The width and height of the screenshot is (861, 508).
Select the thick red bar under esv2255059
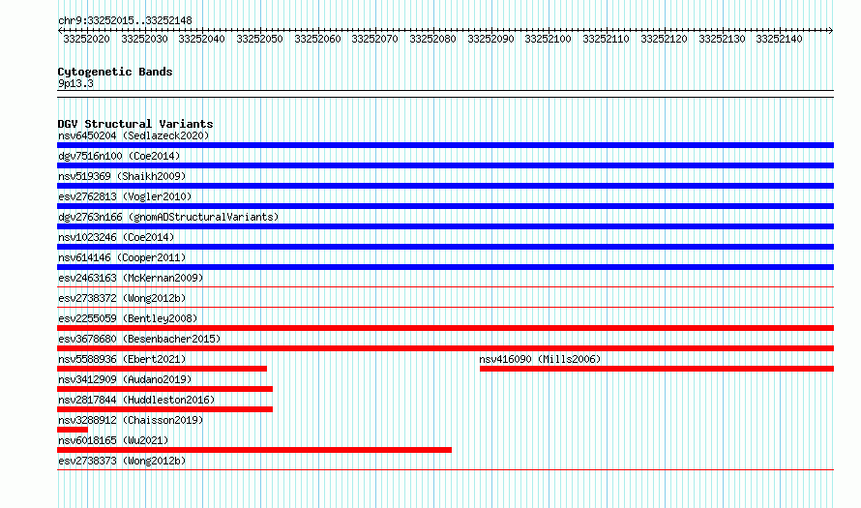tap(445, 328)
